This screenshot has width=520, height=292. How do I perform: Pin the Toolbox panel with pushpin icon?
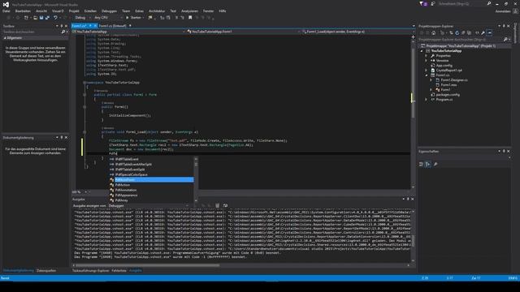(x=62, y=26)
